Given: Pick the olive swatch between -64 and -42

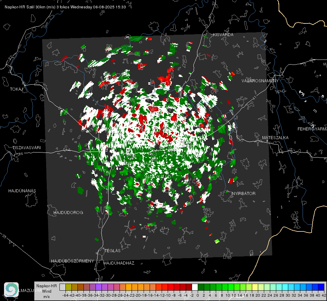Looking at the screenshot, I should point(68,287).
